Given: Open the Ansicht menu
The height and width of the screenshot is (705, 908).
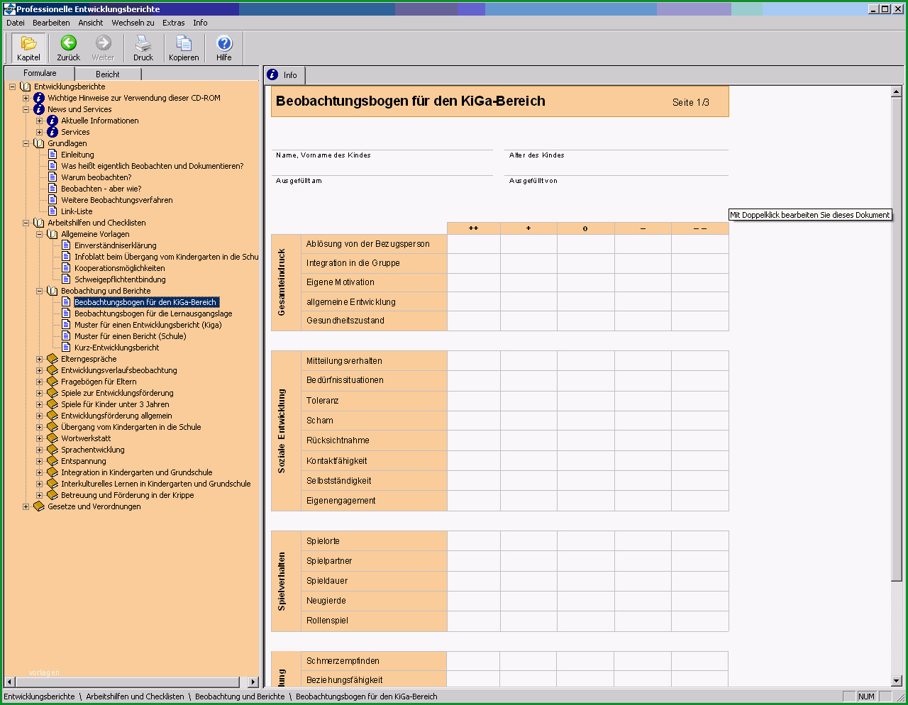Looking at the screenshot, I should click(x=91, y=23).
